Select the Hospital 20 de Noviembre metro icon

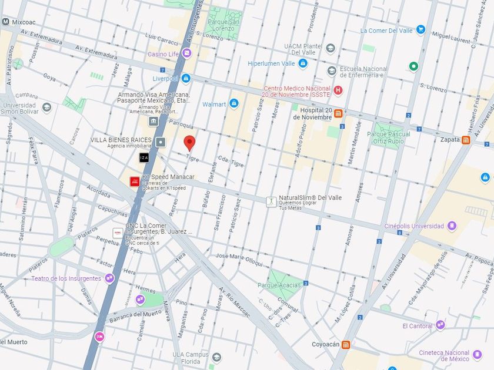(x=338, y=113)
